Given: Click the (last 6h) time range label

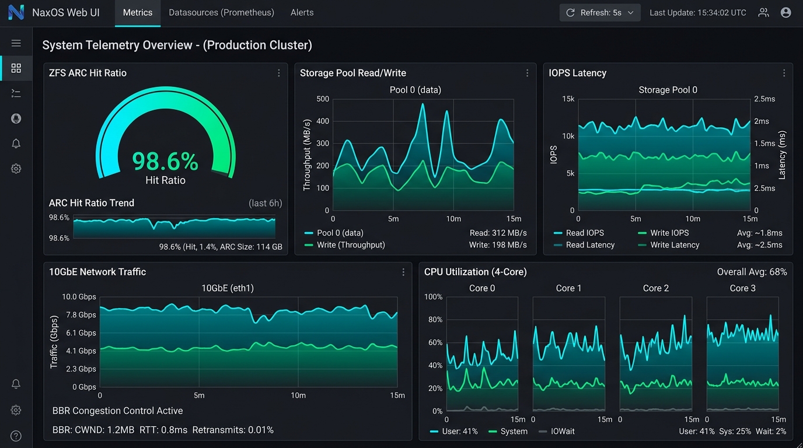Looking at the screenshot, I should (x=266, y=203).
